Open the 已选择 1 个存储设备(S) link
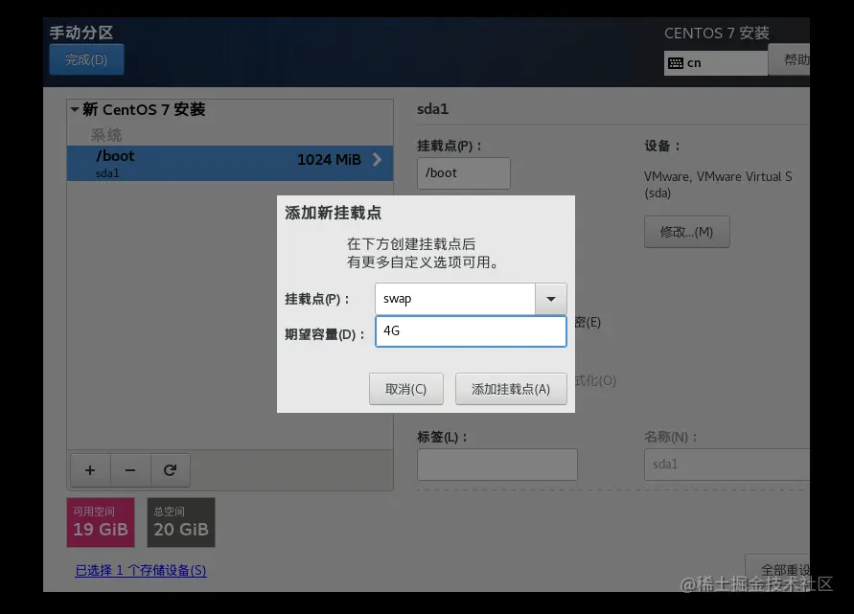The image size is (854, 614). pyautogui.click(x=141, y=570)
